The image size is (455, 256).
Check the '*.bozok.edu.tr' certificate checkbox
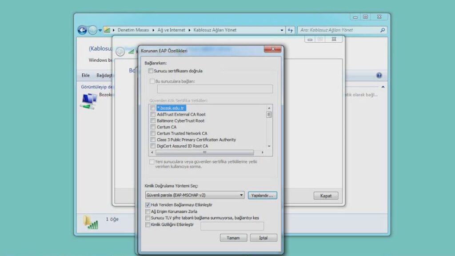[152, 108]
